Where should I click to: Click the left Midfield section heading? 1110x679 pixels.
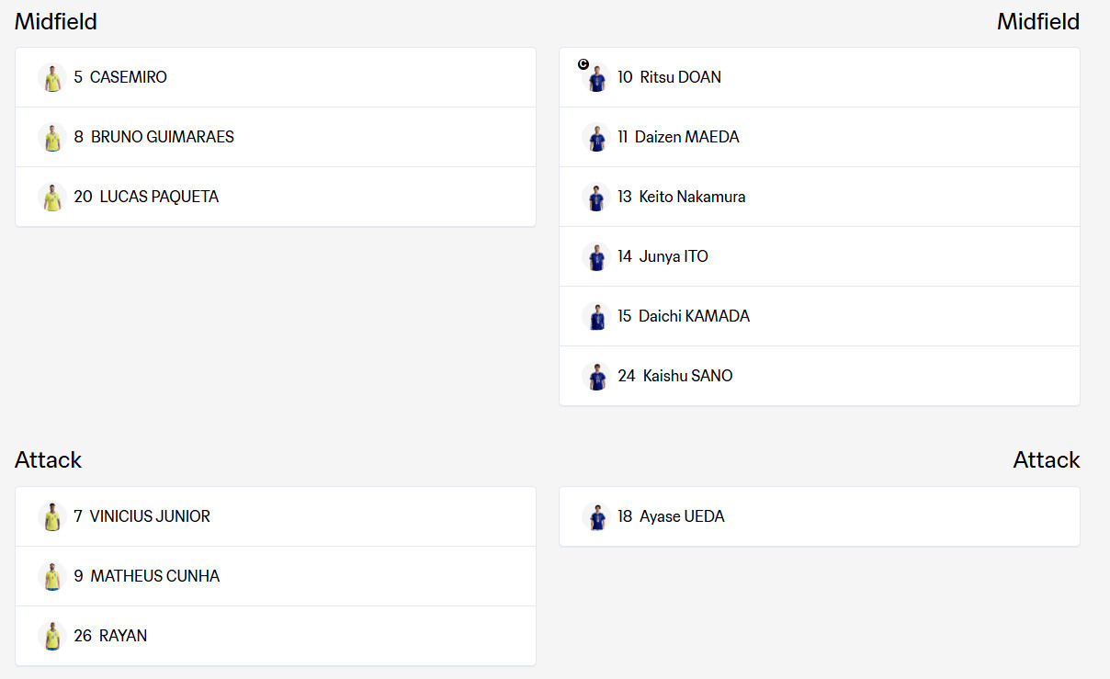pos(56,21)
